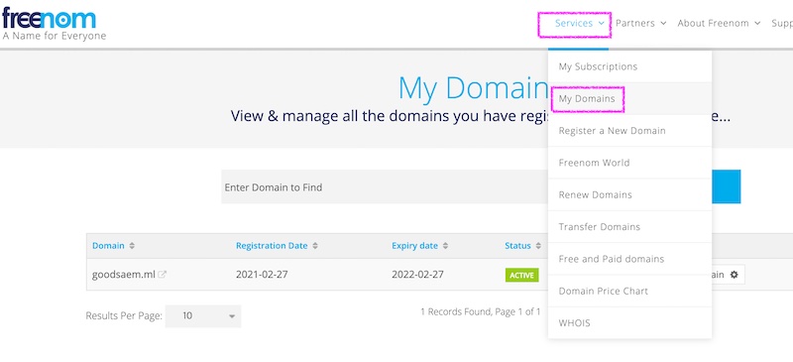Image resolution: width=793 pixels, height=362 pixels.
Task: Click the Status column header
Action: tap(517, 246)
